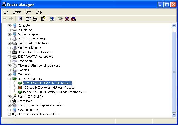Expand Floppy disk controllers node
This screenshot has height=125, width=178.
click(9, 43)
